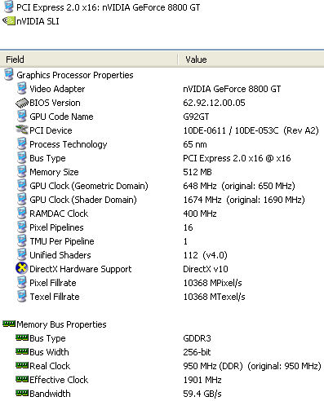Select the nVIDIA SLI list entry
Screen dimensions: 324x401
pos(31,21)
